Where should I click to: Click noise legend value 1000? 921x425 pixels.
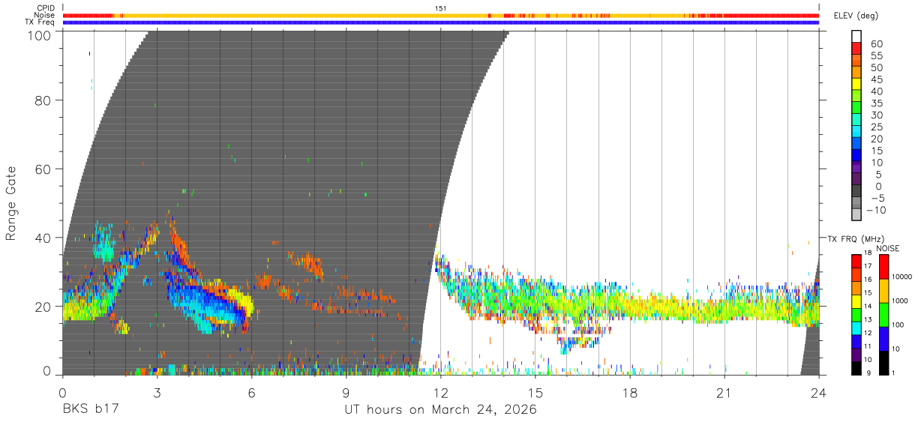[898, 301]
